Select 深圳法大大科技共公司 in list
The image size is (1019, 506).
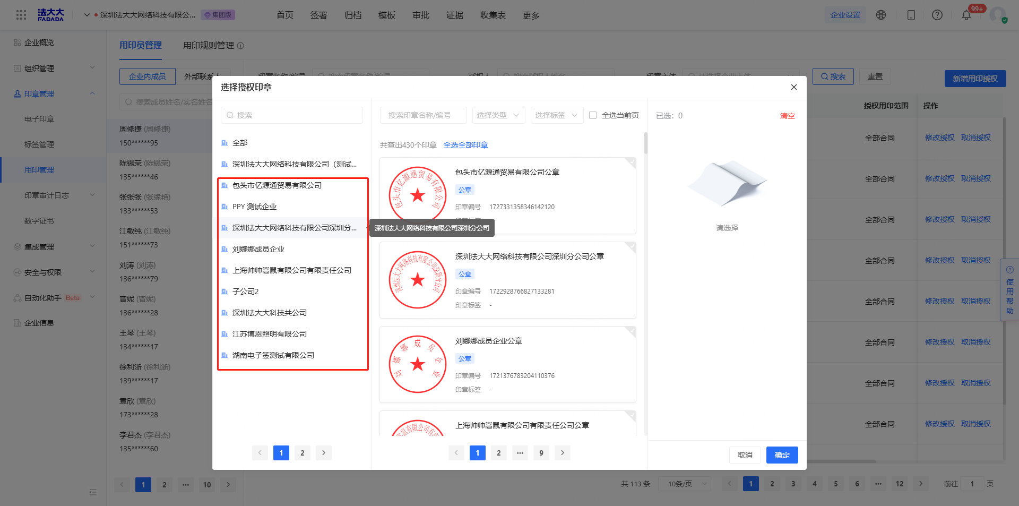pyautogui.click(x=270, y=313)
